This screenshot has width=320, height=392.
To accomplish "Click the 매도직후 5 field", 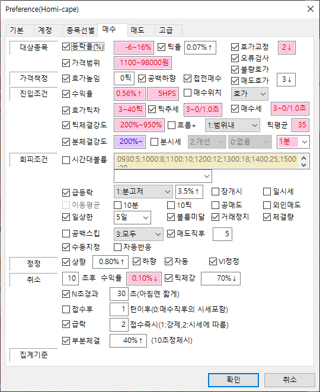I will (x=222, y=234).
